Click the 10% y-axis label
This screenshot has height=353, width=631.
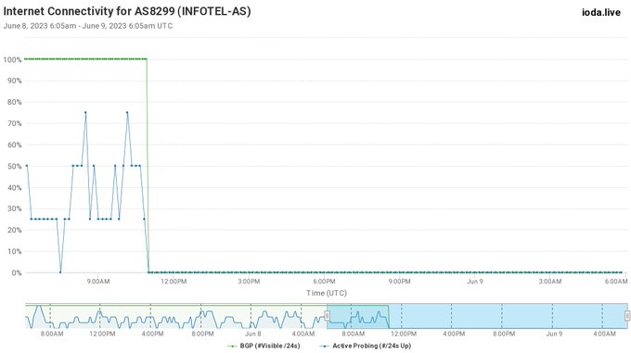(14, 251)
